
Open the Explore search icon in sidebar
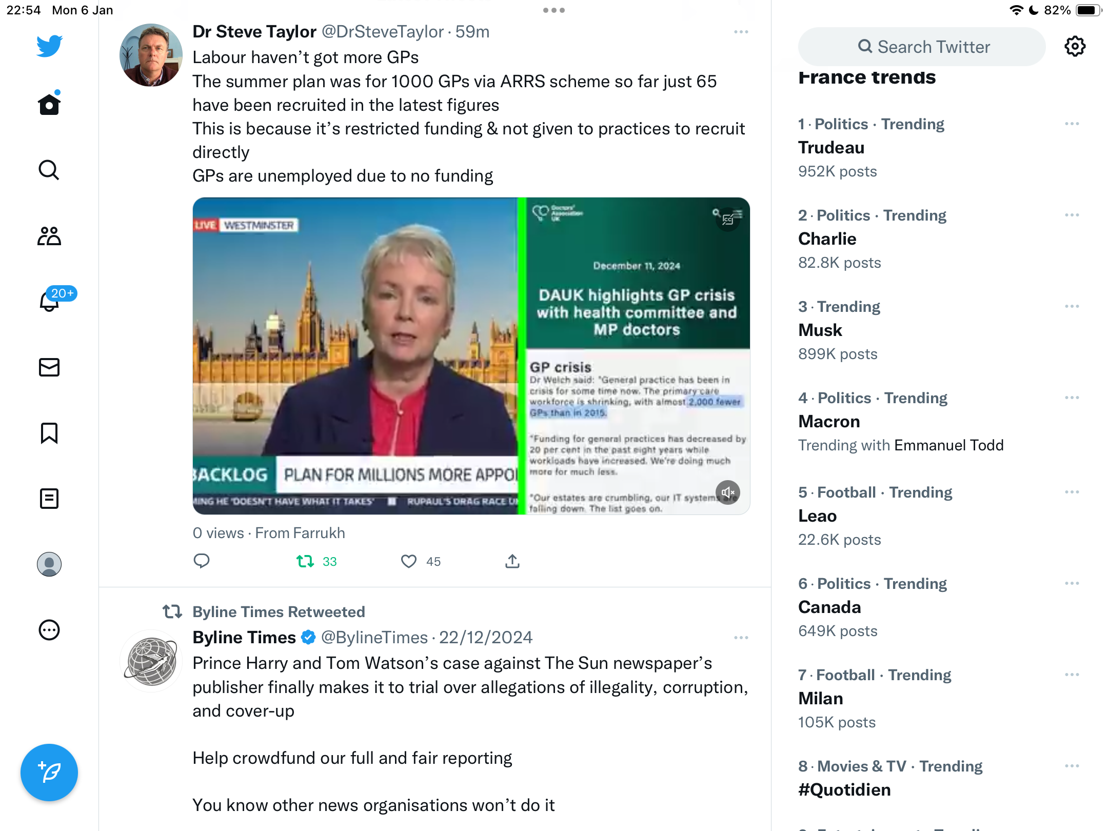[49, 170]
